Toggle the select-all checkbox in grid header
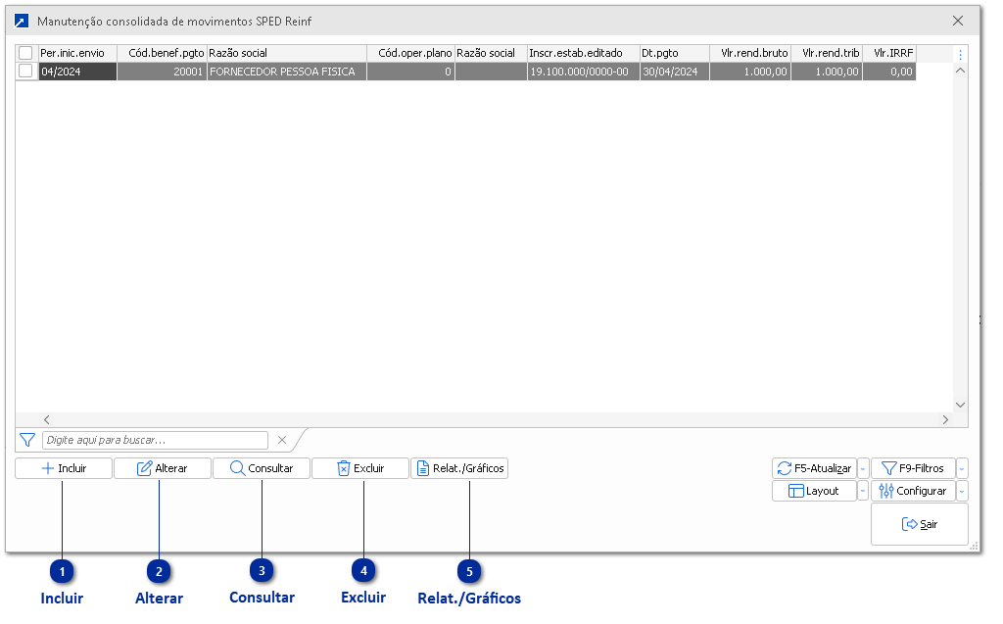 click(25, 53)
